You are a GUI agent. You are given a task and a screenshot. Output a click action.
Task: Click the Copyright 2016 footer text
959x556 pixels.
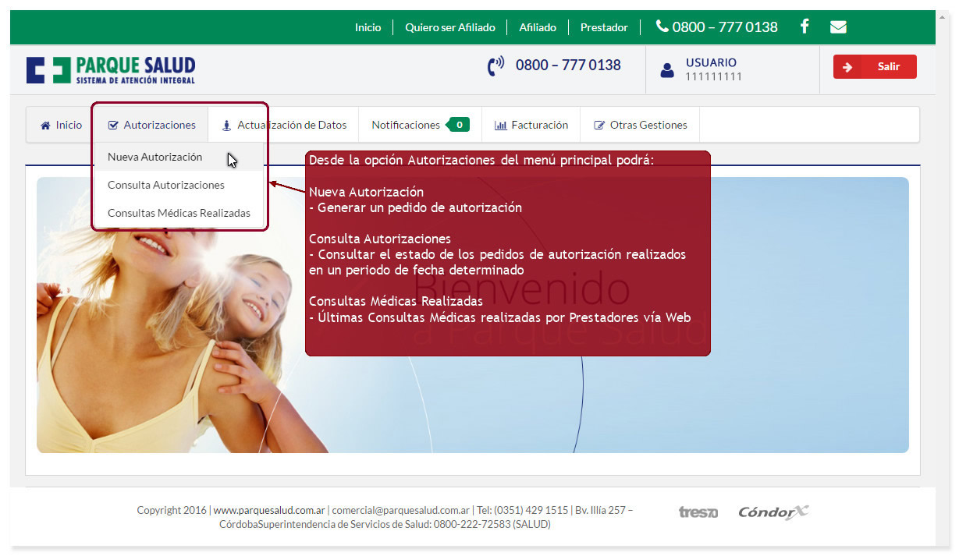tap(172, 510)
